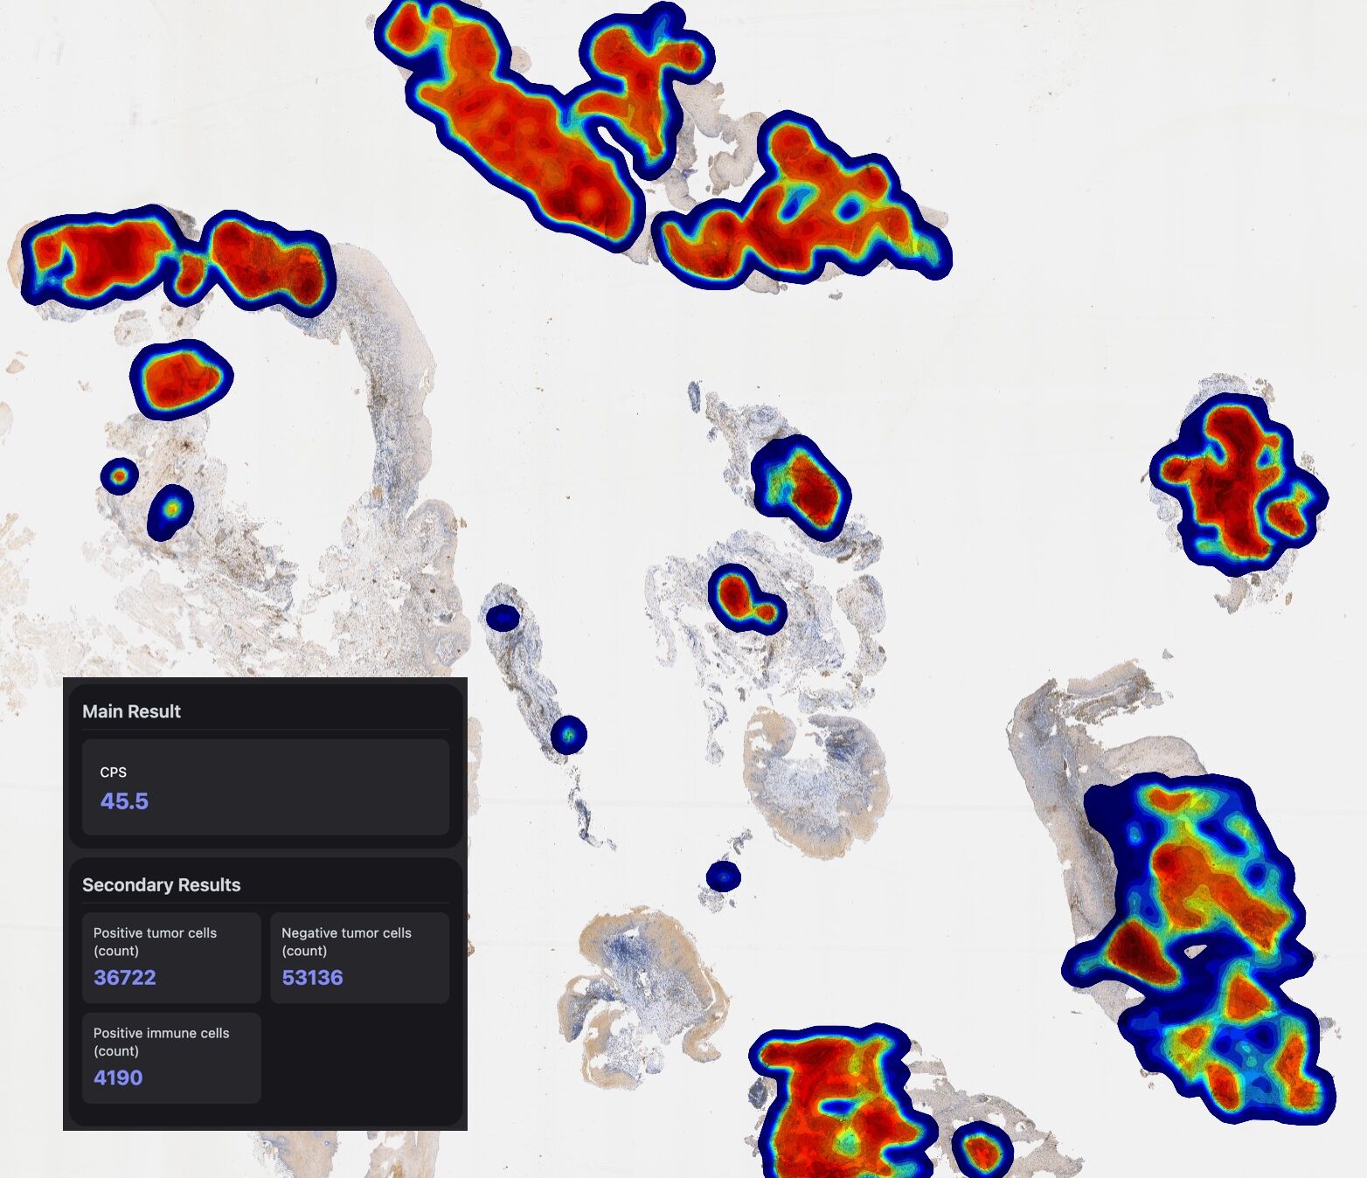The height and width of the screenshot is (1178, 1367).
Task: Select the "Negative tumor cells (count)" label
Action: (346, 942)
